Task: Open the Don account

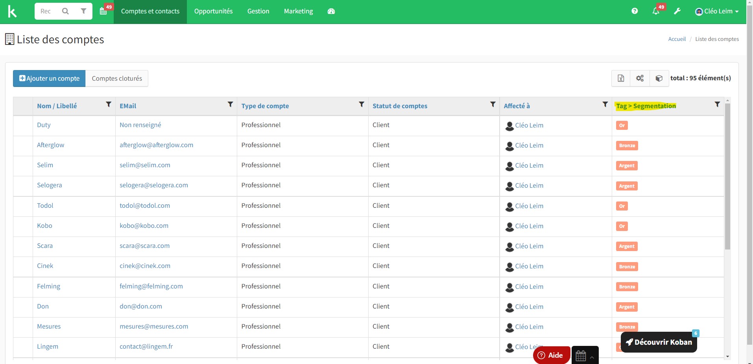Action: tap(43, 307)
